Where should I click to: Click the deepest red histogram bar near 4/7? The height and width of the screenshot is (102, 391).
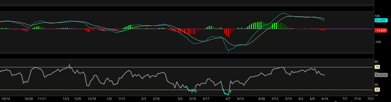[x=228, y=33]
